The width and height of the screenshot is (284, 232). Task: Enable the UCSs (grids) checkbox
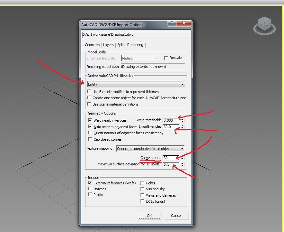pyautogui.click(x=142, y=201)
